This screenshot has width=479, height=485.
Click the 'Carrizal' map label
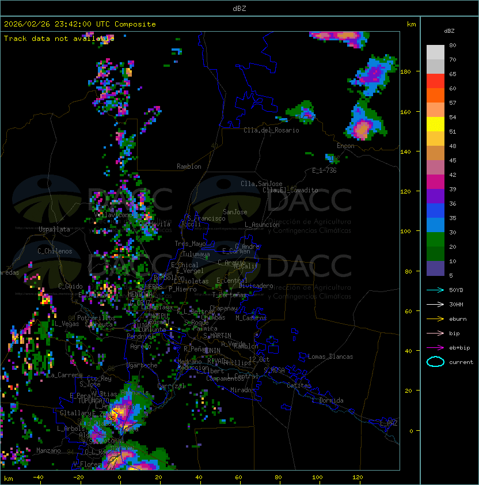coord(171,386)
